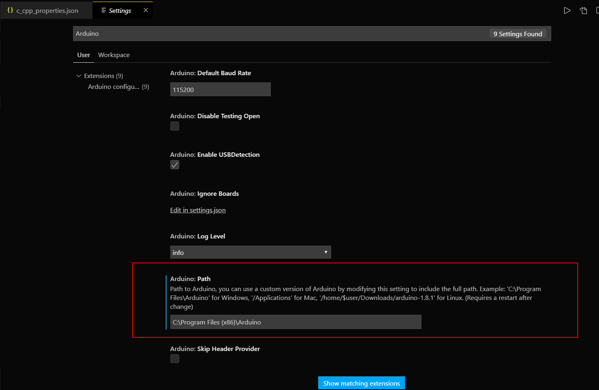Screen dimensions: 599x390
Task: Open the Workspace settings tab
Action: [114, 55]
